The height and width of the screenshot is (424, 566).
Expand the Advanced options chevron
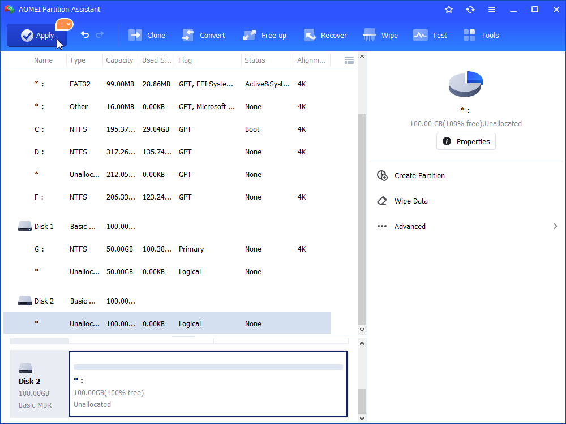click(555, 226)
